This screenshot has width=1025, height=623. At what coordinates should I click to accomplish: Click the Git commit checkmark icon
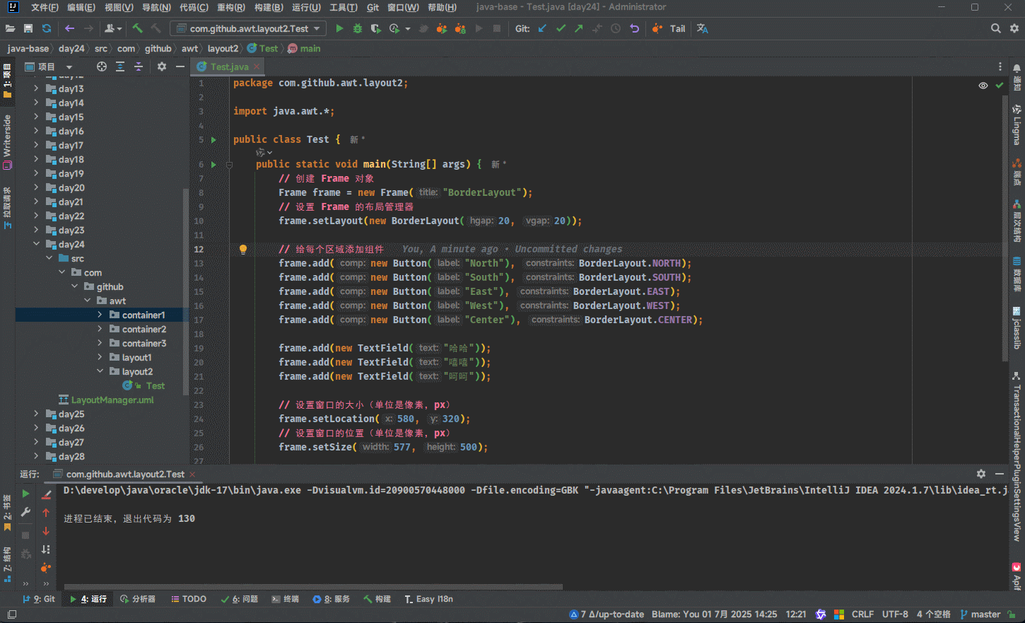(561, 28)
